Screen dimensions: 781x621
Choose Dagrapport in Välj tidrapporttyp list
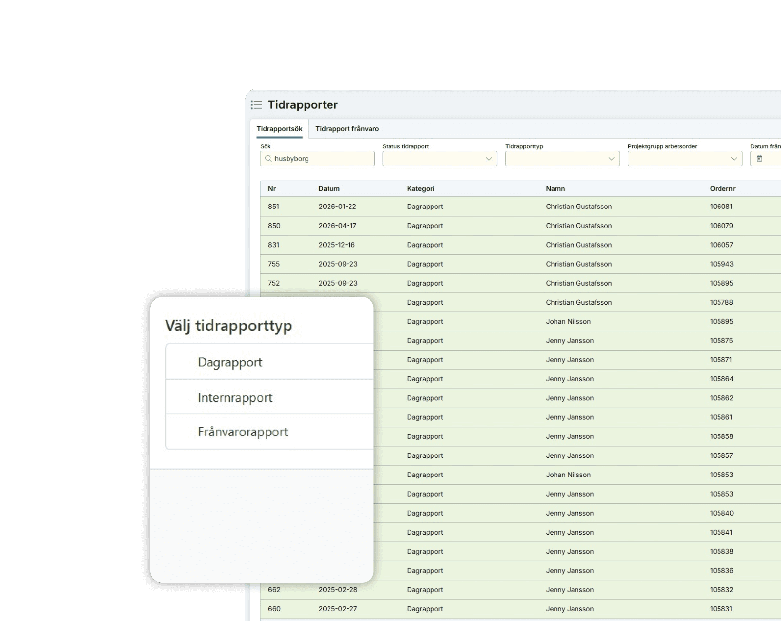[269, 362]
